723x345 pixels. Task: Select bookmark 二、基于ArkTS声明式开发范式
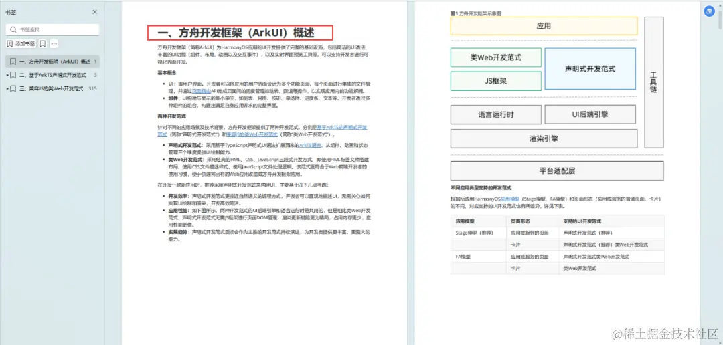coord(53,75)
